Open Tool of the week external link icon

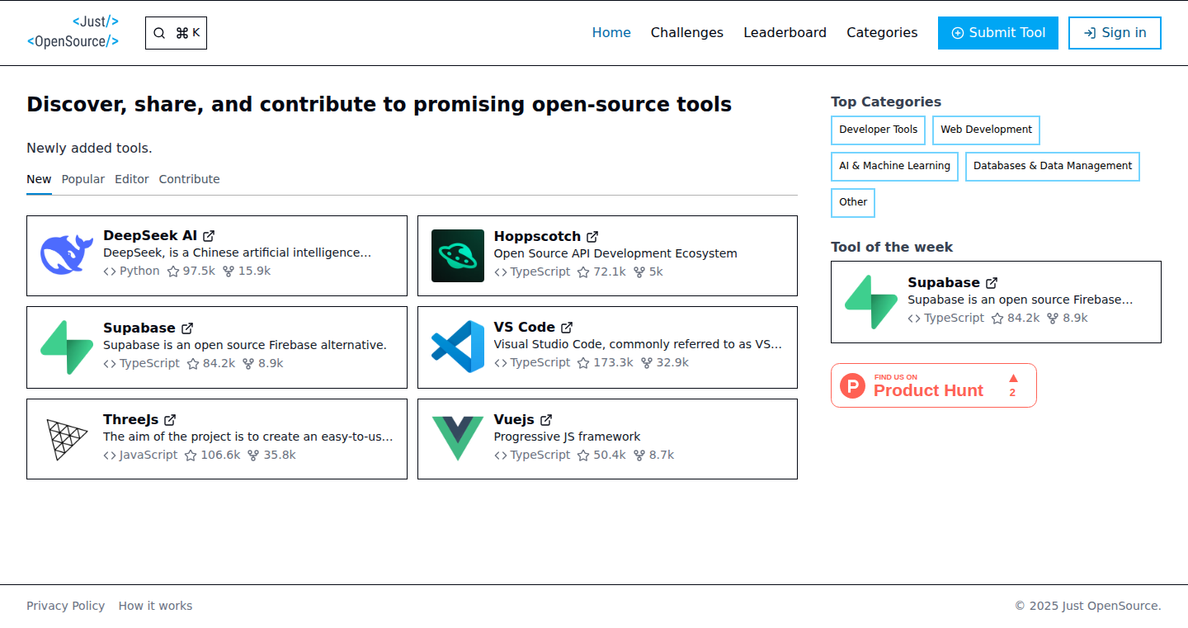[x=992, y=283]
